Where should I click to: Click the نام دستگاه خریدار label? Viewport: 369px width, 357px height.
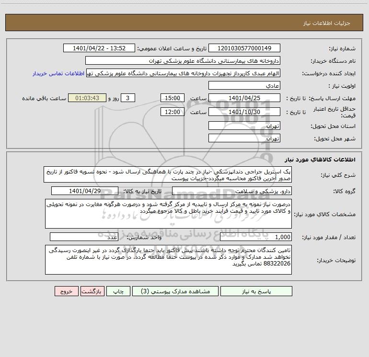(x=333, y=61)
